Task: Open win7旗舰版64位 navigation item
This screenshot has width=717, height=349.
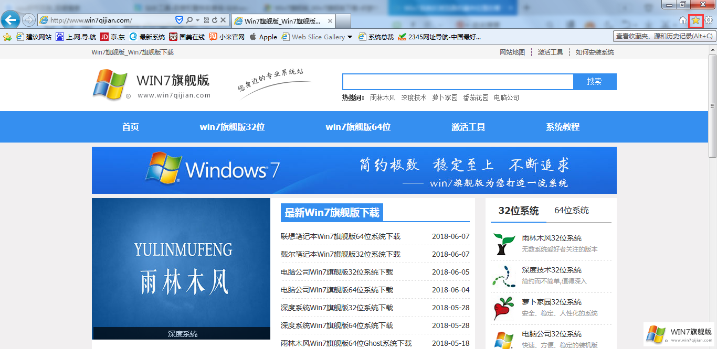Action: click(x=358, y=127)
